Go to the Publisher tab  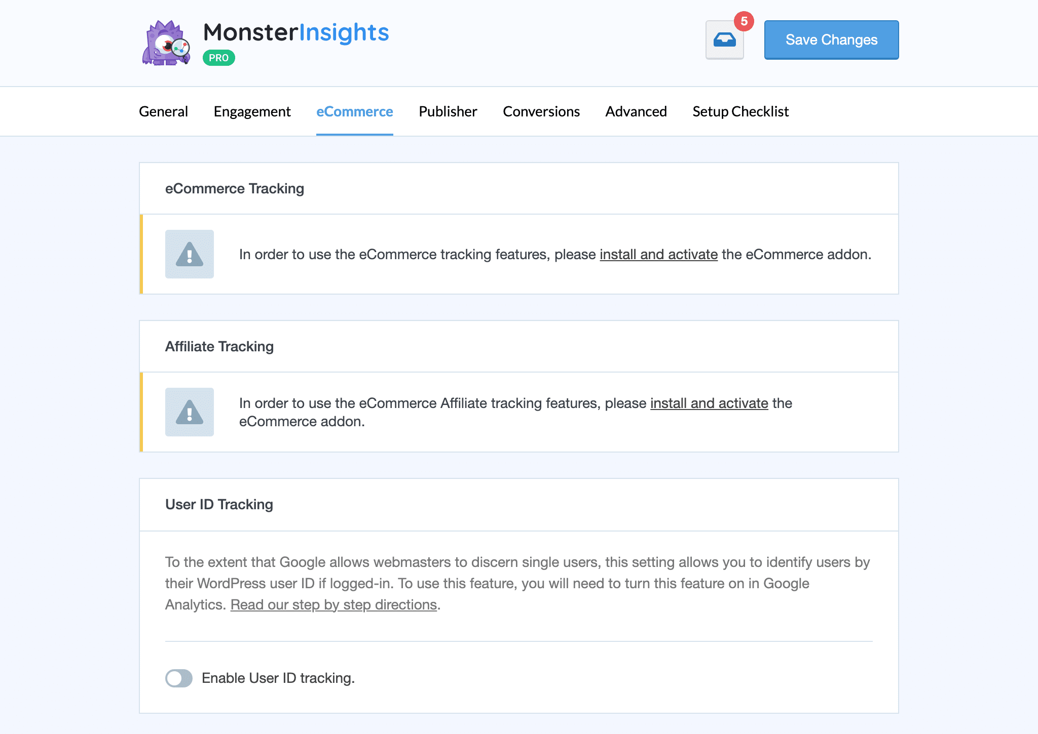tap(448, 111)
